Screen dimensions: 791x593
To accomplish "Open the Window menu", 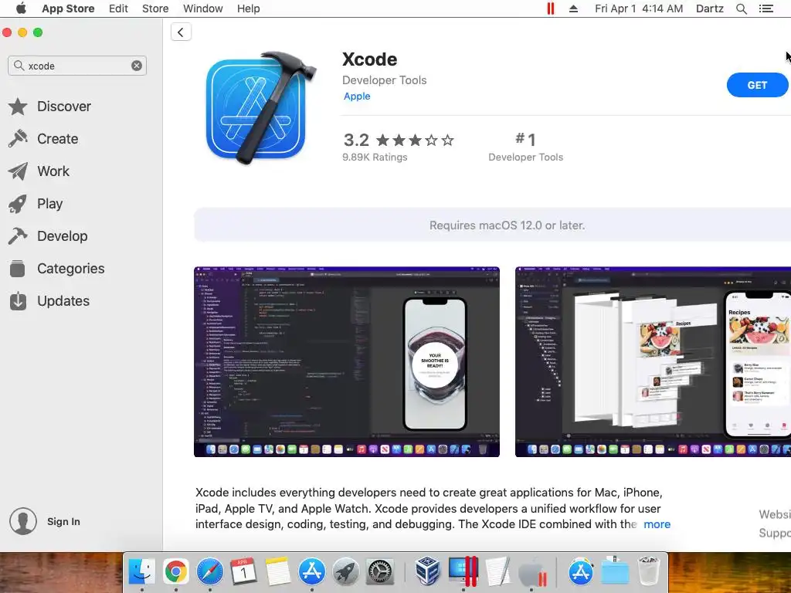I will [203, 8].
